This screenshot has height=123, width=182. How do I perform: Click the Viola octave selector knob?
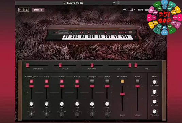pyautogui.click(x=62, y=115)
